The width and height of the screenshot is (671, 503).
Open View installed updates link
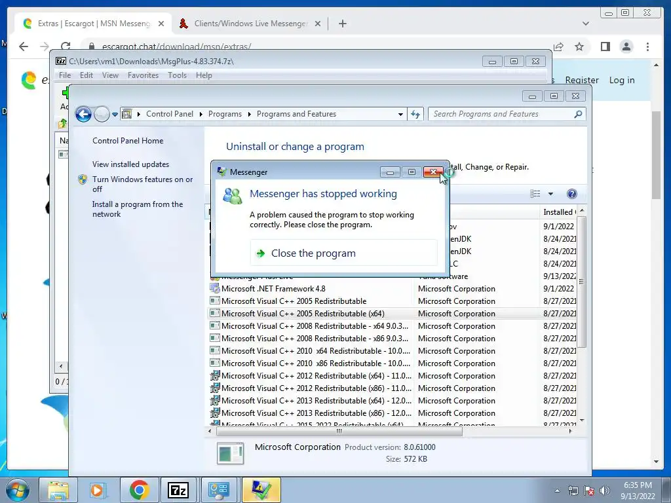[x=130, y=164]
